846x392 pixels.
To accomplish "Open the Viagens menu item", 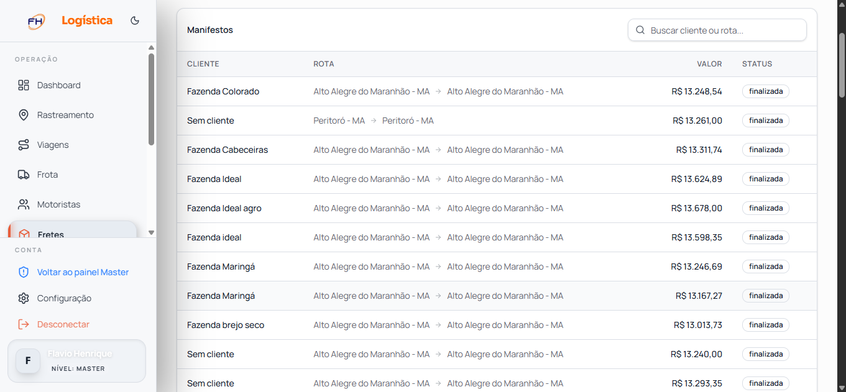I will 78,145.
